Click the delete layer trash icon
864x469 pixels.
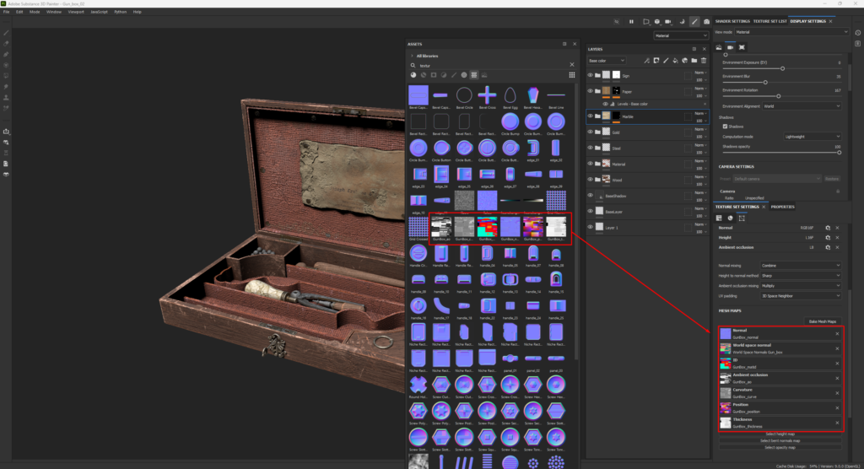pyautogui.click(x=704, y=61)
